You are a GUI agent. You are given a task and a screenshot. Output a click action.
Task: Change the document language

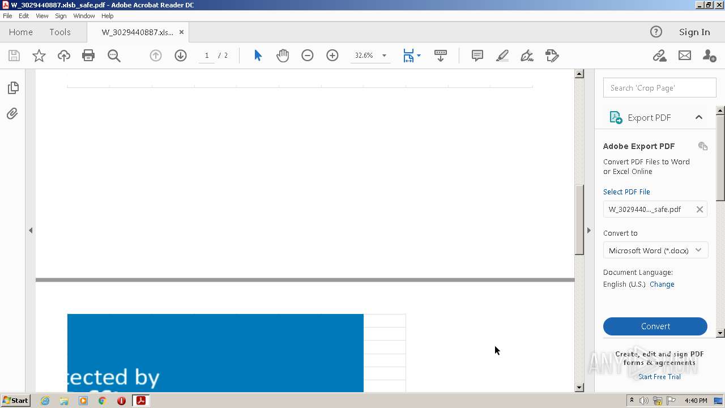tap(662, 284)
